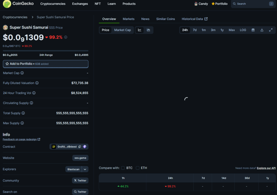
Task: Open the Exchanges nav menu
Action: click(80, 4)
